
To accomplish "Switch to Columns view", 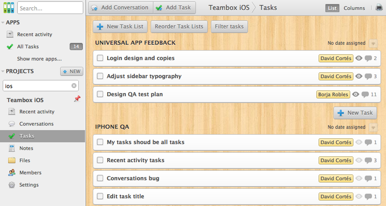I will click(x=354, y=8).
